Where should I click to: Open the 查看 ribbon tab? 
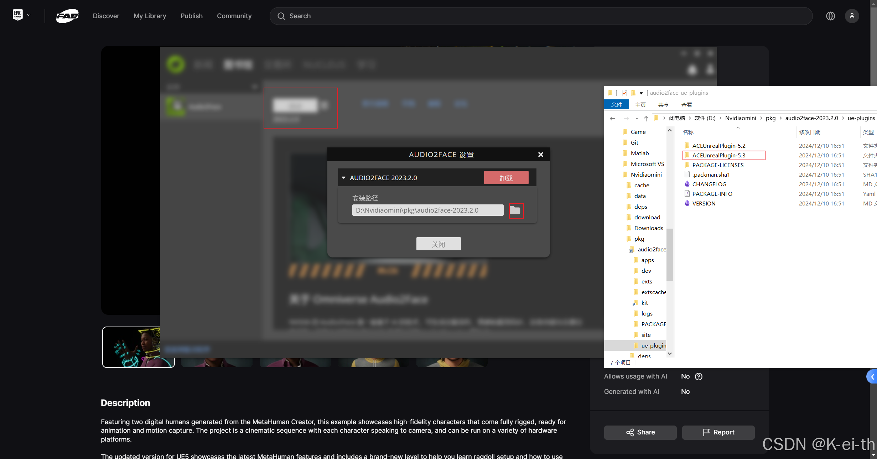(x=686, y=105)
